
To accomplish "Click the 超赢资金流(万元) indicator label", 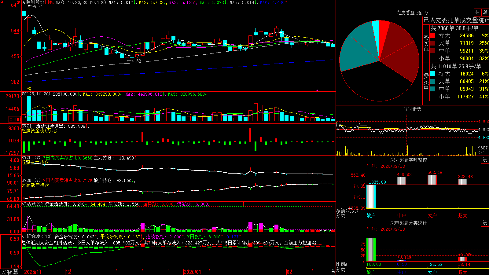I will (x=39, y=130).
